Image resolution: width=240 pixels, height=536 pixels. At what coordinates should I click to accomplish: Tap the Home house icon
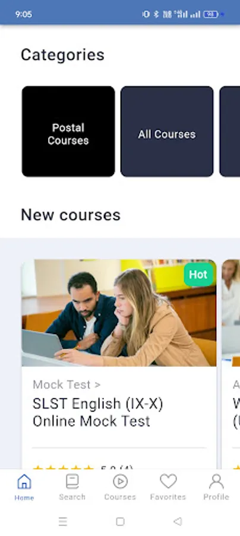(24, 482)
